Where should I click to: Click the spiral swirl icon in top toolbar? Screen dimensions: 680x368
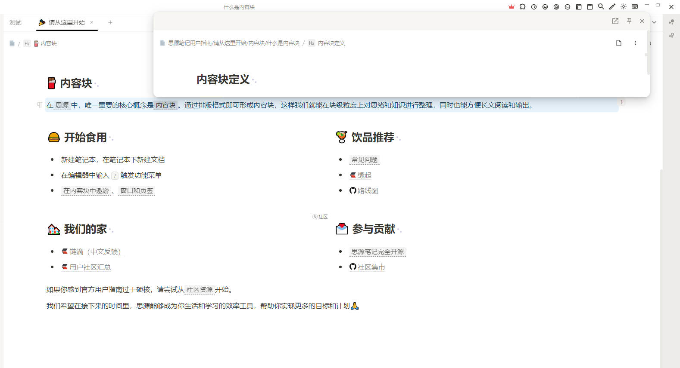[x=556, y=7]
